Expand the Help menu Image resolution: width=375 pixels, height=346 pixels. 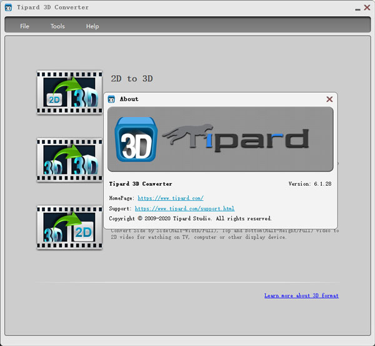pos(92,26)
